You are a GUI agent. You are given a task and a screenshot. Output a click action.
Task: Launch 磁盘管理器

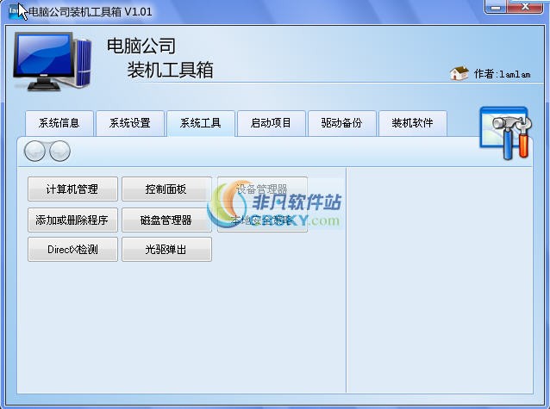tap(166, 220)
